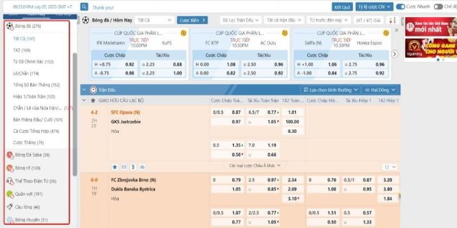Select Cược Thắng (79) option
The image size is (457, 228).
28,143
